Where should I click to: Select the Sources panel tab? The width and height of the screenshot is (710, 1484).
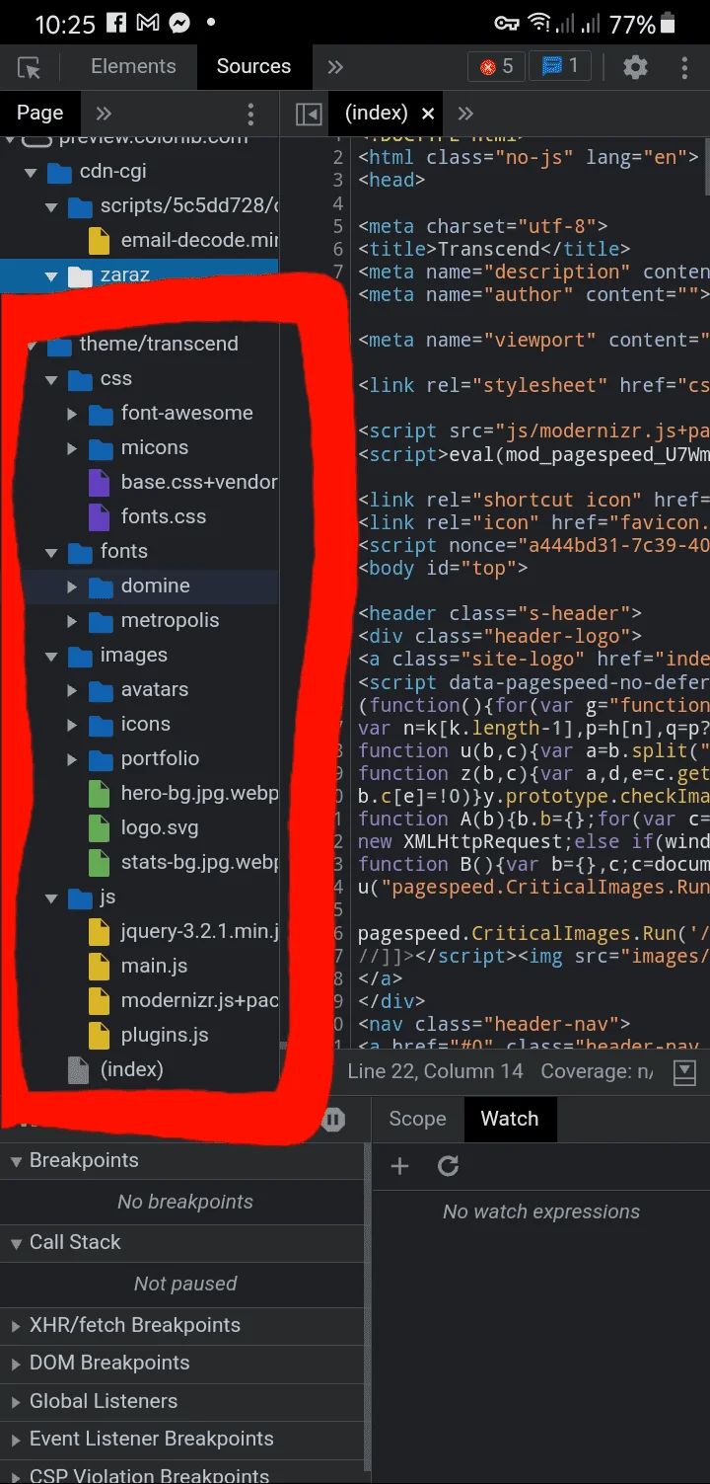(253, 66)
